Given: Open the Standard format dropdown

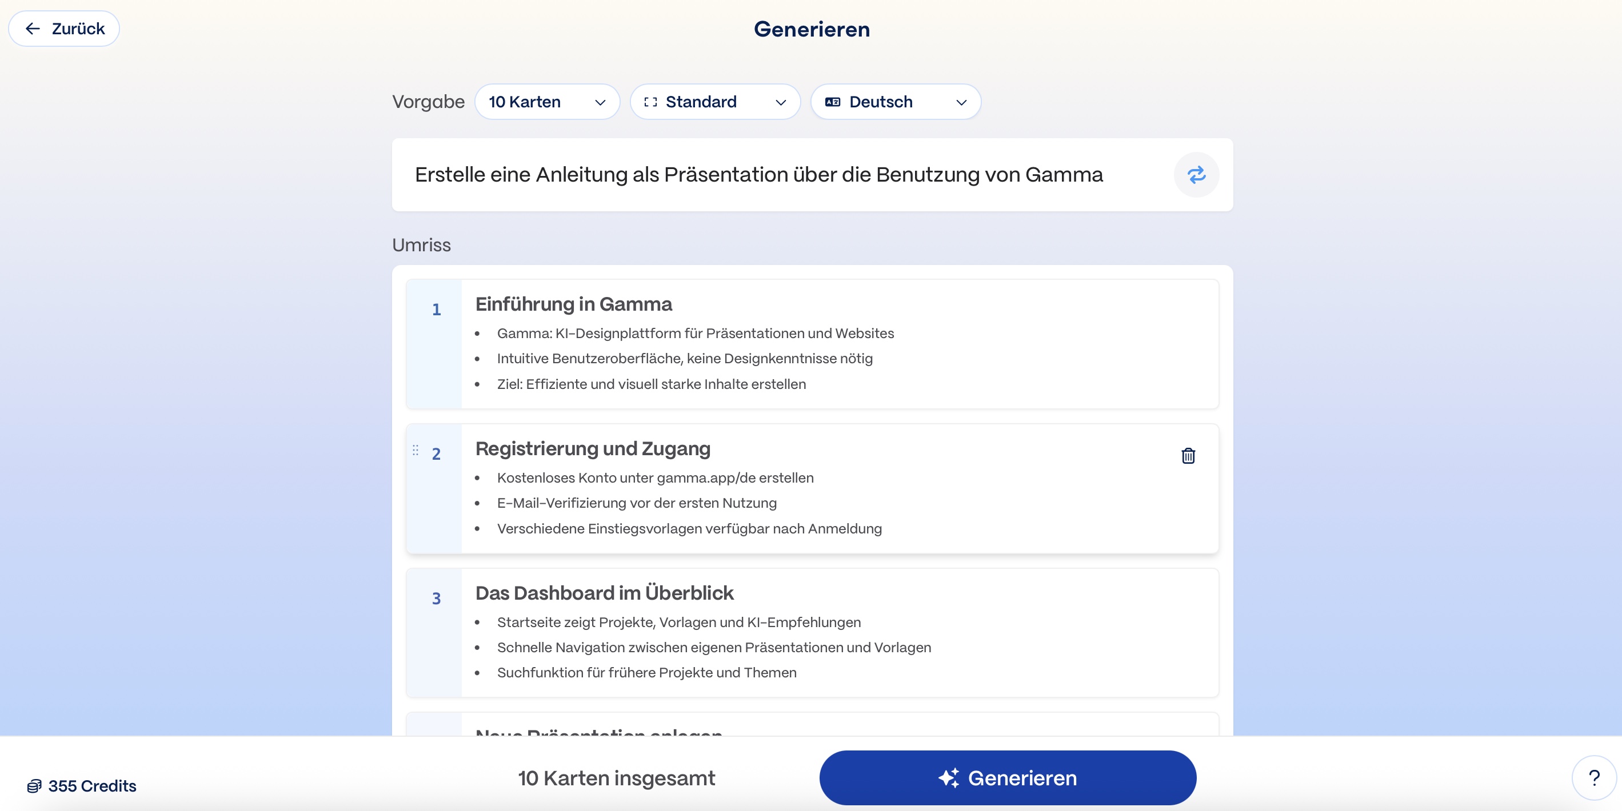Looking at the screenshot, I should click(714, 102).
